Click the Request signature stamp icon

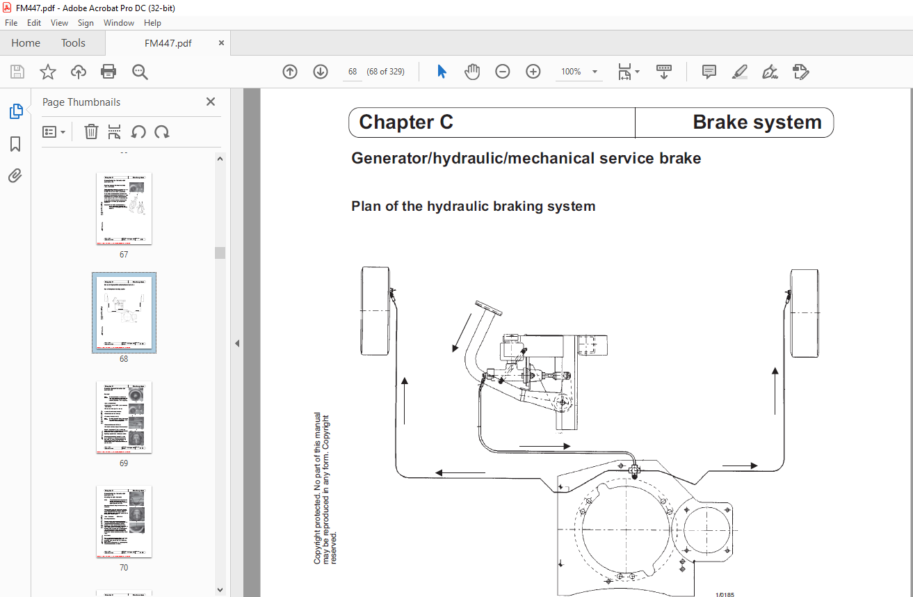[800, 72]
